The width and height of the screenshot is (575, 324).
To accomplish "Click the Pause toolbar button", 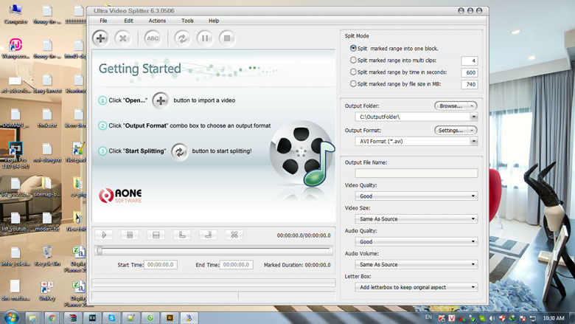I will click(x=205, y=38).
